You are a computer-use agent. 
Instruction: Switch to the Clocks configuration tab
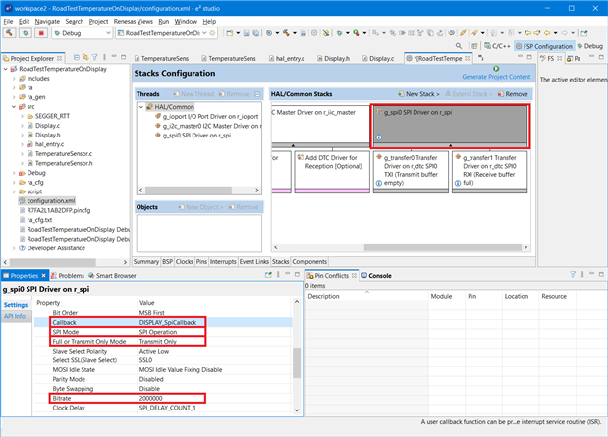click(x=186, y=262)
